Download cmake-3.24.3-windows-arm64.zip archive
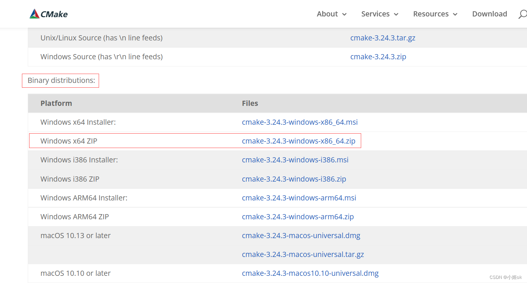 (298, 217)
